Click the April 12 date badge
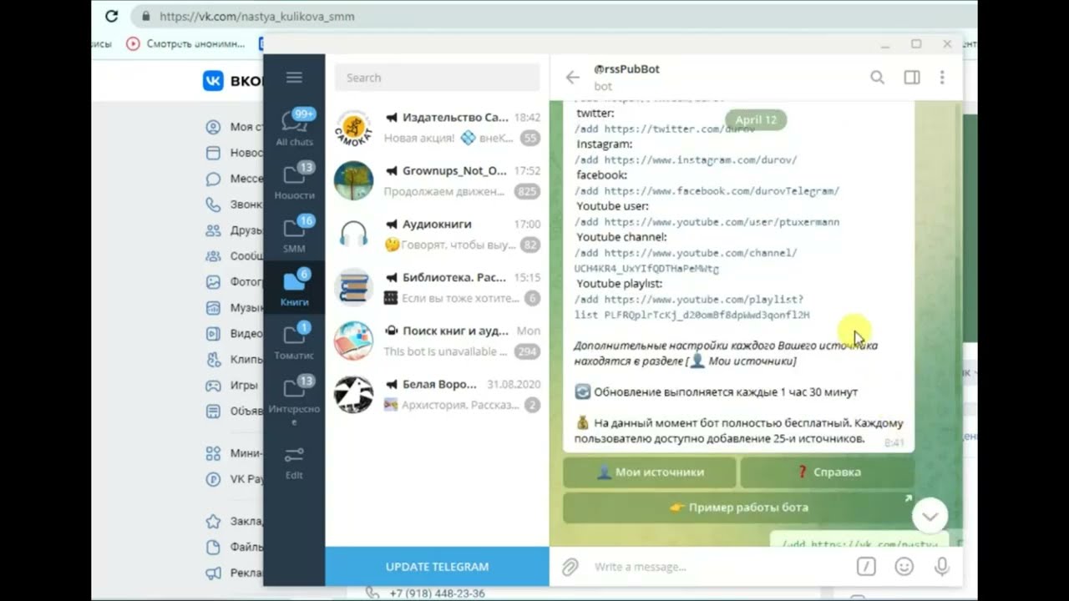 pos(756,120)
